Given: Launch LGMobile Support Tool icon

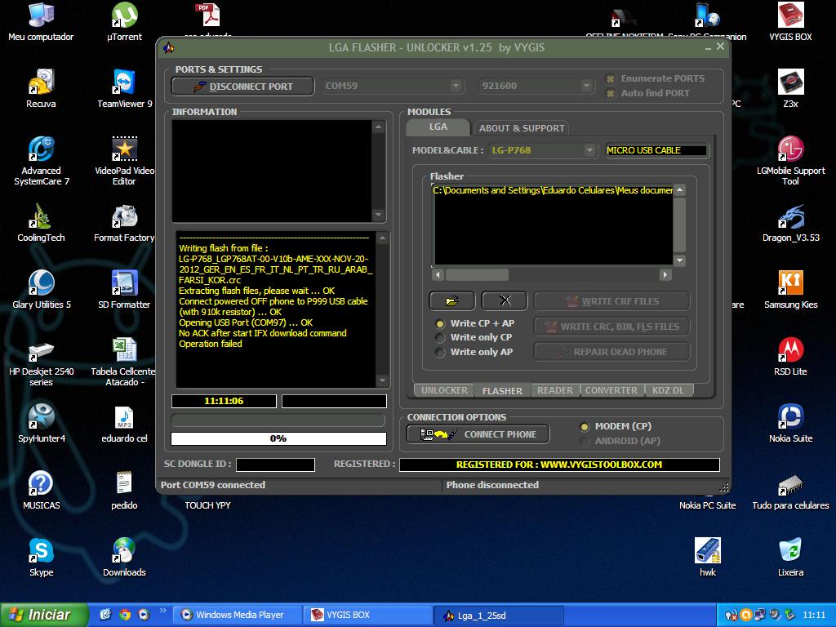Looking at the screenshot, I should (790, 161).
